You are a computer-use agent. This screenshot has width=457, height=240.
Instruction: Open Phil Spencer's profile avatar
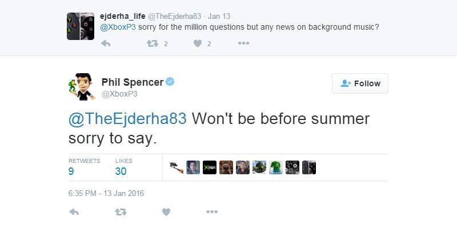[81, 87]
